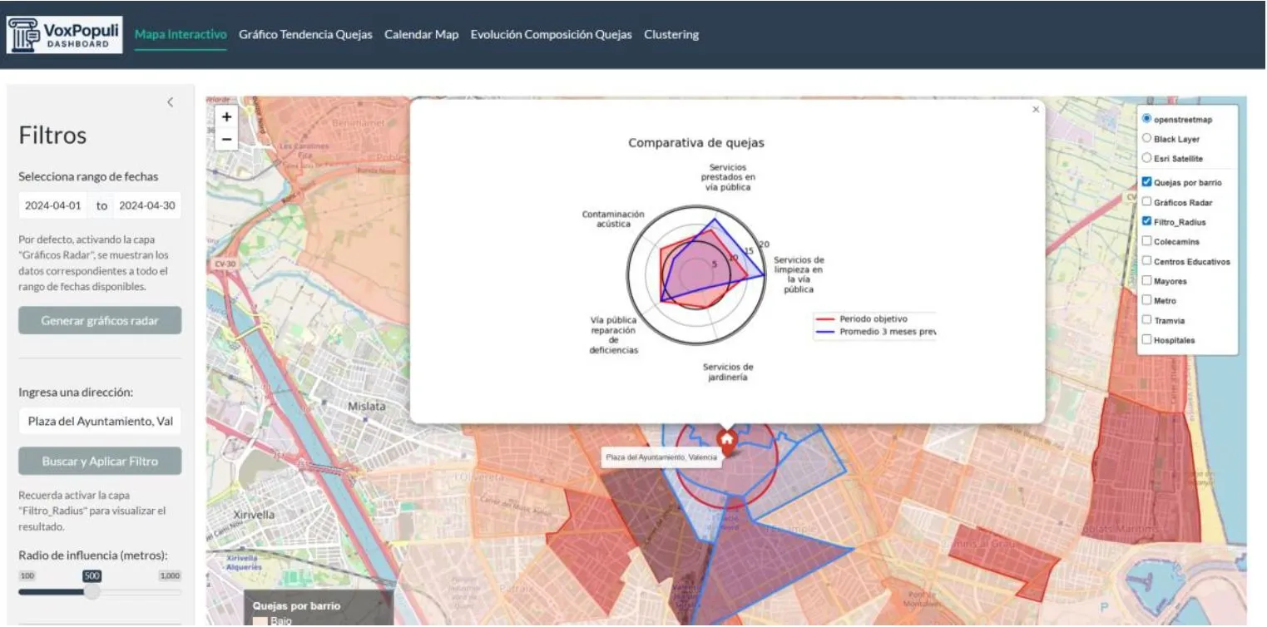Select the Black Layer base map
The width and height of the screenshot is (1267, 627).
[1147, 138]
